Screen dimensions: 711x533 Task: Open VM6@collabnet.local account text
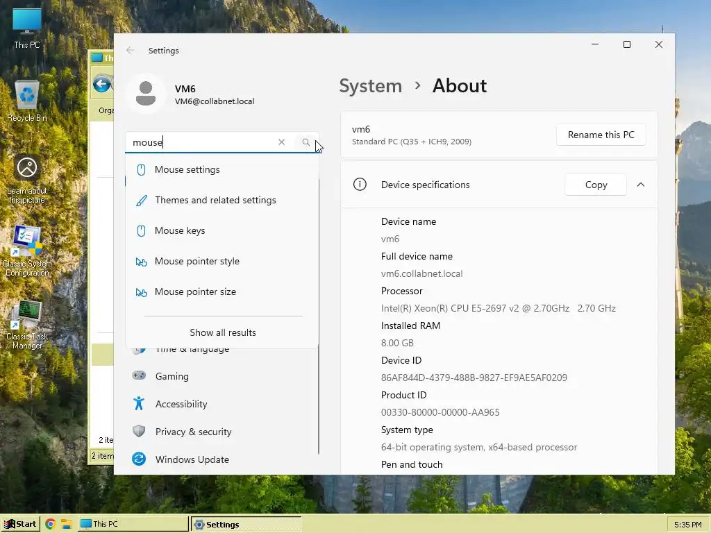point(215,101)
